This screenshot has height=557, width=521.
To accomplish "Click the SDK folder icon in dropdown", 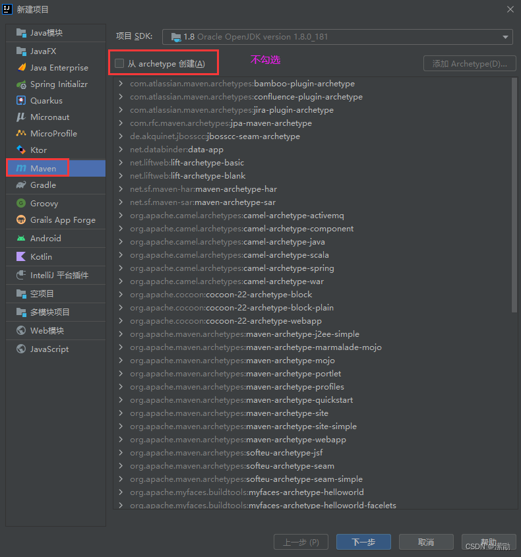I will [x=176, y=37].
